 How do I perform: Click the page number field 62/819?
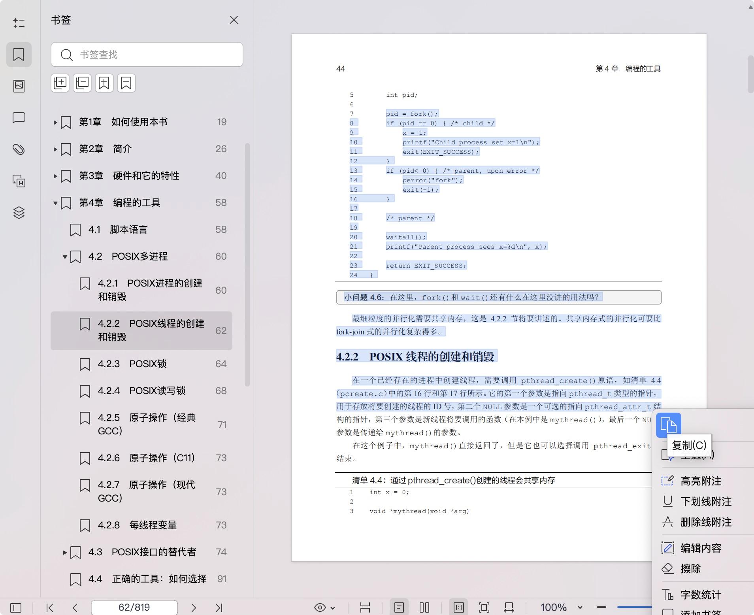[x=134, y=607]
